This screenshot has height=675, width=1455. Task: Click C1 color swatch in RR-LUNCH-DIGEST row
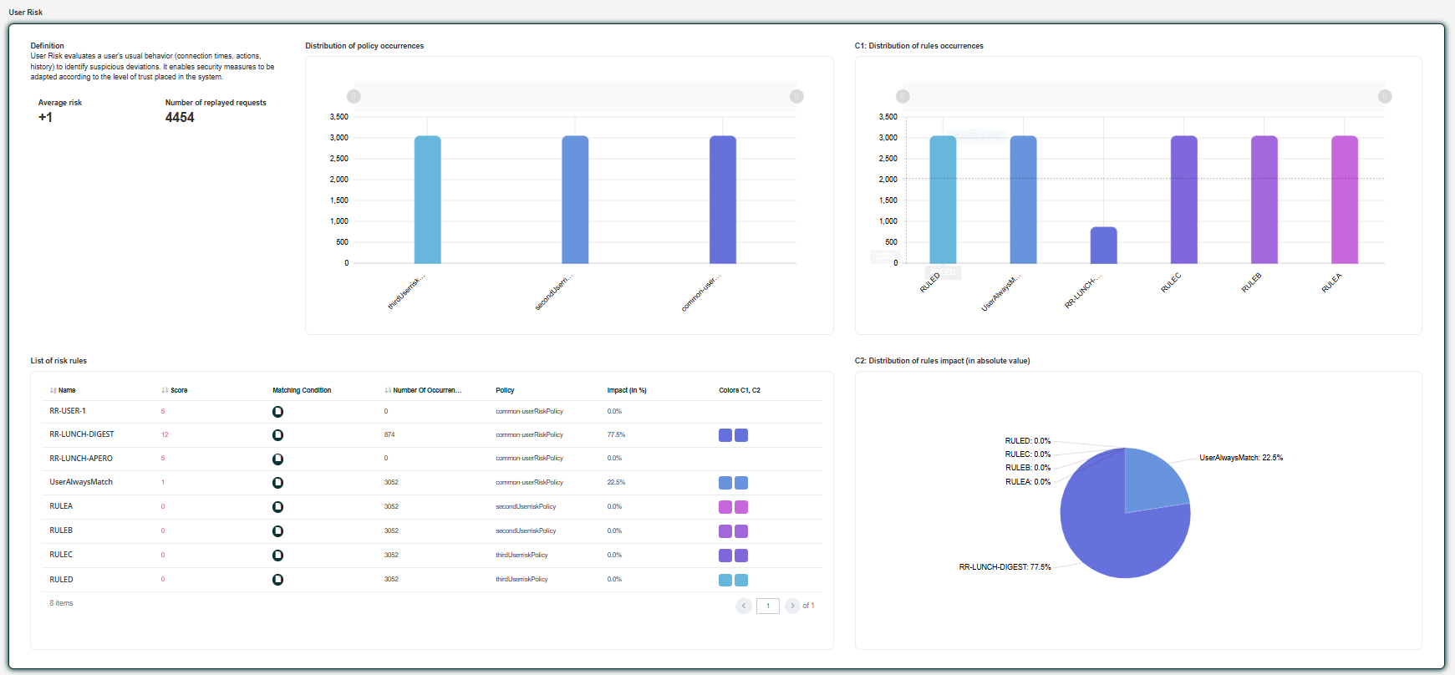(725, 435)
